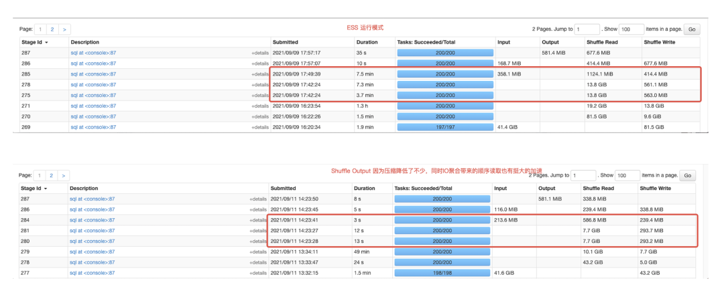The height and width of the screenshot is (301, 724).
Task: Click the 200/200 progress bar of stage 285
Action: (445, 74)
